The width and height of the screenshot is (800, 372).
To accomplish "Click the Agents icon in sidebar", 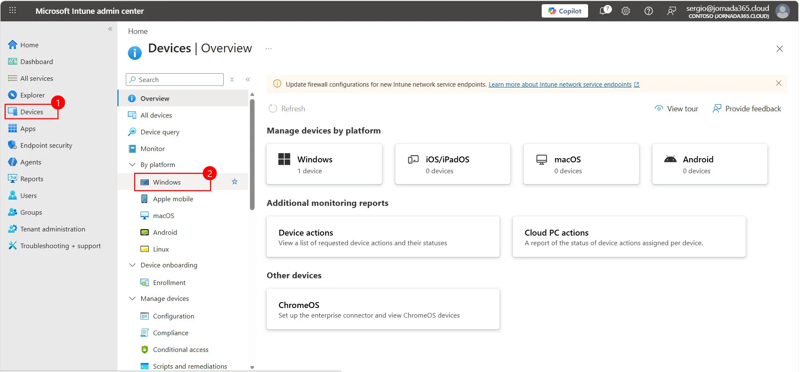I will coord(13,162).
